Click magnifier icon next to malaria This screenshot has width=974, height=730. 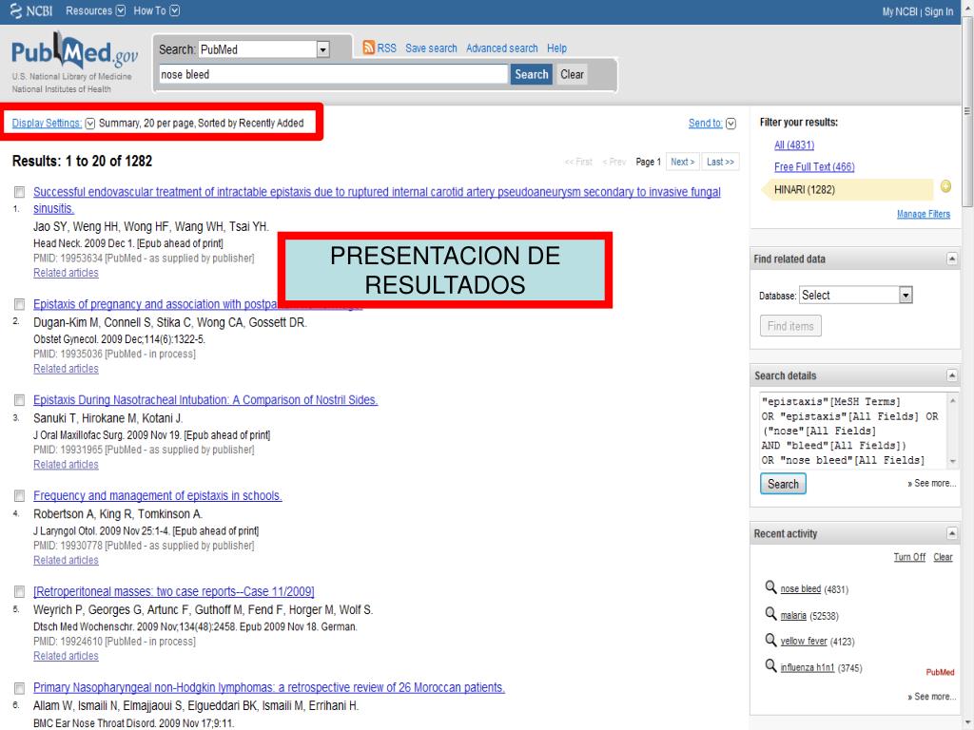pyautogui.click(x=770, y=613)
